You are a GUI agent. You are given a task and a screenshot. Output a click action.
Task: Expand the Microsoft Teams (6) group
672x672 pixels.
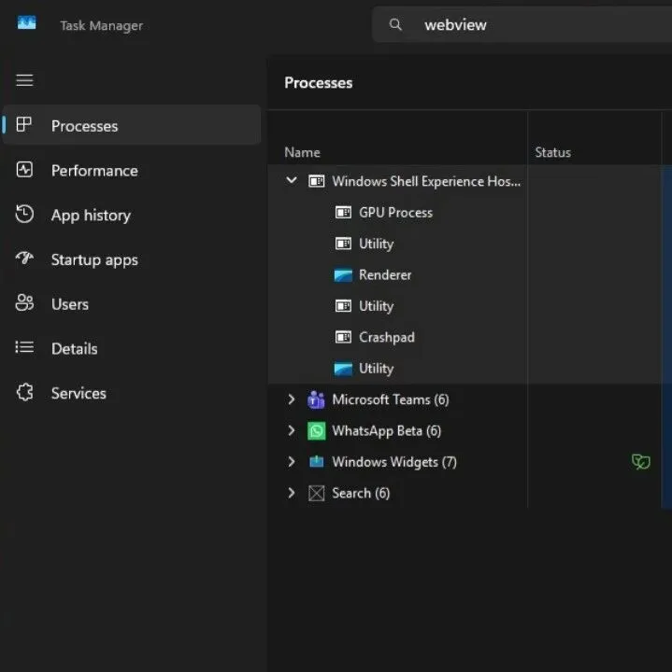(x=292, y=399)
